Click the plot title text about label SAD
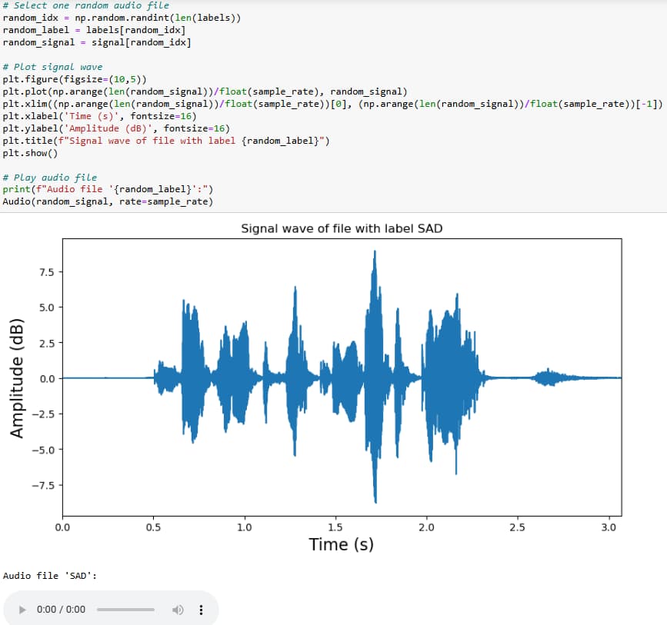Image resolution: width=667 pixels, height=625 pixels. 342,228
